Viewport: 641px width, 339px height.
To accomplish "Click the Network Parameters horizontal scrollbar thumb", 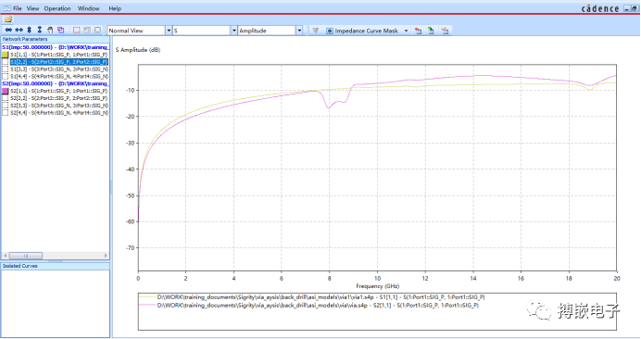I will click(26, 256).
